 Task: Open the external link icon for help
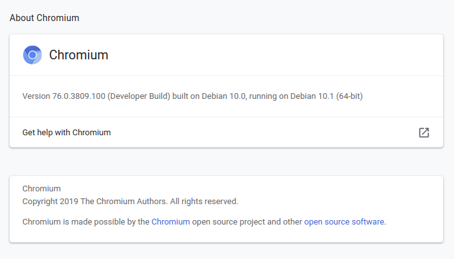423,133
